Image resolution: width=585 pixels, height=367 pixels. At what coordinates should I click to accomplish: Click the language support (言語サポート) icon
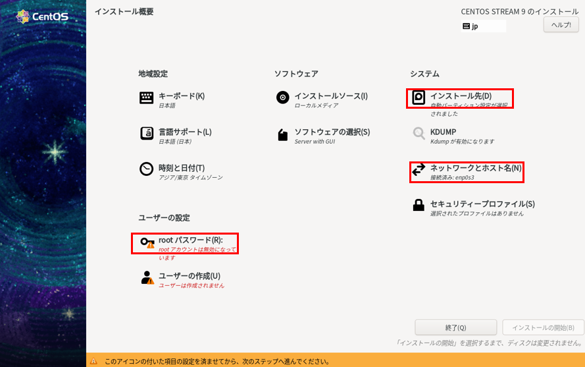[x=146, y=133]
